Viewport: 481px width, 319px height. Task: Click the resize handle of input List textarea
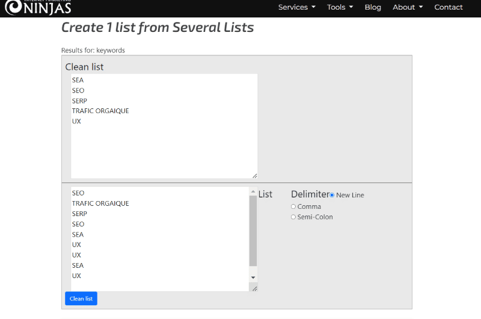(x=254, y=288)
